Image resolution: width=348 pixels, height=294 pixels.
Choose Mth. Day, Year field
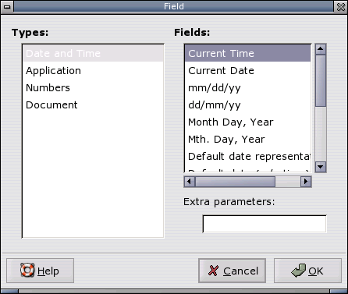pyautogui.click(x=247, y=140)
